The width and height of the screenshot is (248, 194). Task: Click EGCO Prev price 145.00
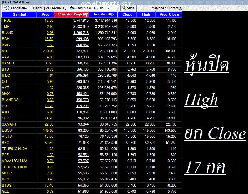[48, 130]
